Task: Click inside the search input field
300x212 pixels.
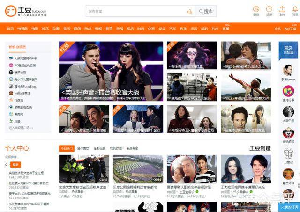Action: [x=136, y=11]
